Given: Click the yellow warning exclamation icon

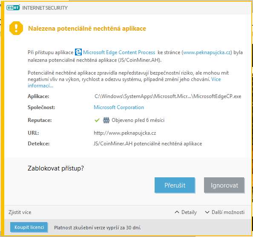Looking at the screenshot, I should click(x=16, y=28).
